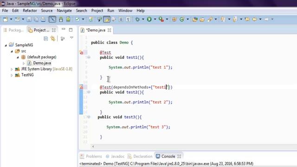Close the Demo.java editor tab
Viewport: 297px width, 167px height.
pyautogui.click(x=110, y=30)
